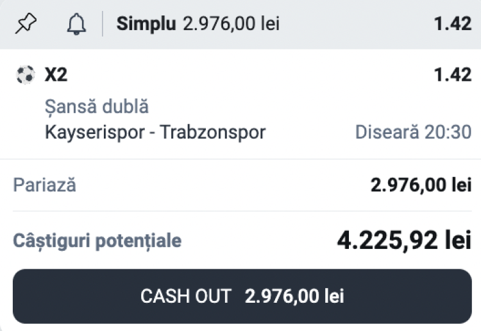Click the Pariază label
The height and width of the screenshot is (331, 481).
44,185
